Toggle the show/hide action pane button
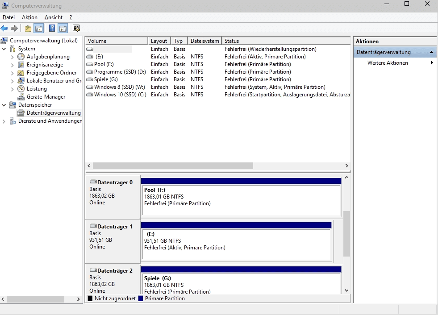Screen dimensions: 438x315 click(x=63, y=29)
